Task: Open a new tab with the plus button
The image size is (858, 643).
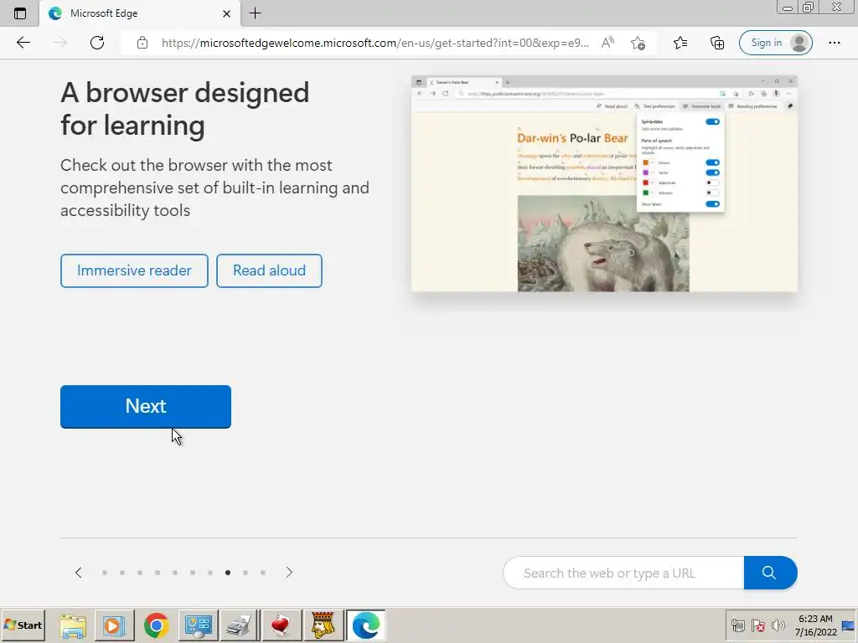Action: click(255, 13)
